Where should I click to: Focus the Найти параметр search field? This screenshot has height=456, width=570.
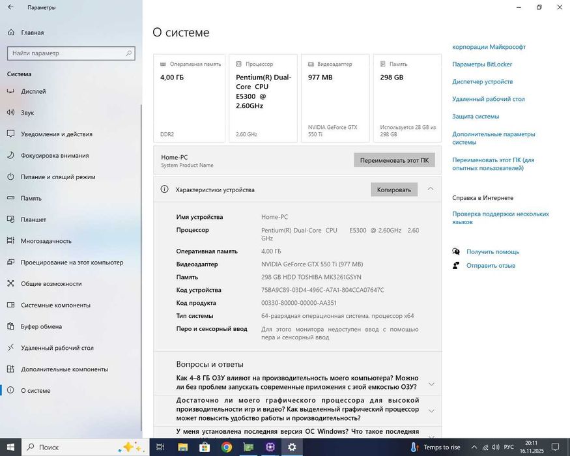point(71,53)
